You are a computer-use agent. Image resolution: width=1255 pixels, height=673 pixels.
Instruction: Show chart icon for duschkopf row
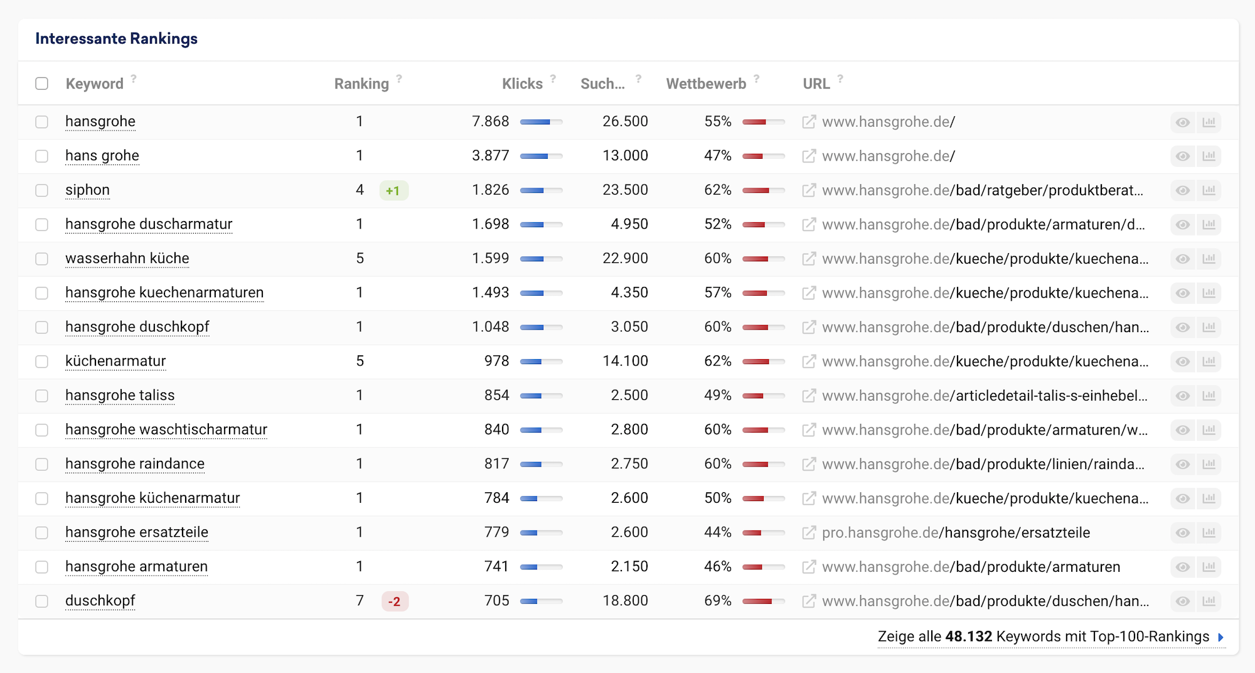click(1209, 601)
